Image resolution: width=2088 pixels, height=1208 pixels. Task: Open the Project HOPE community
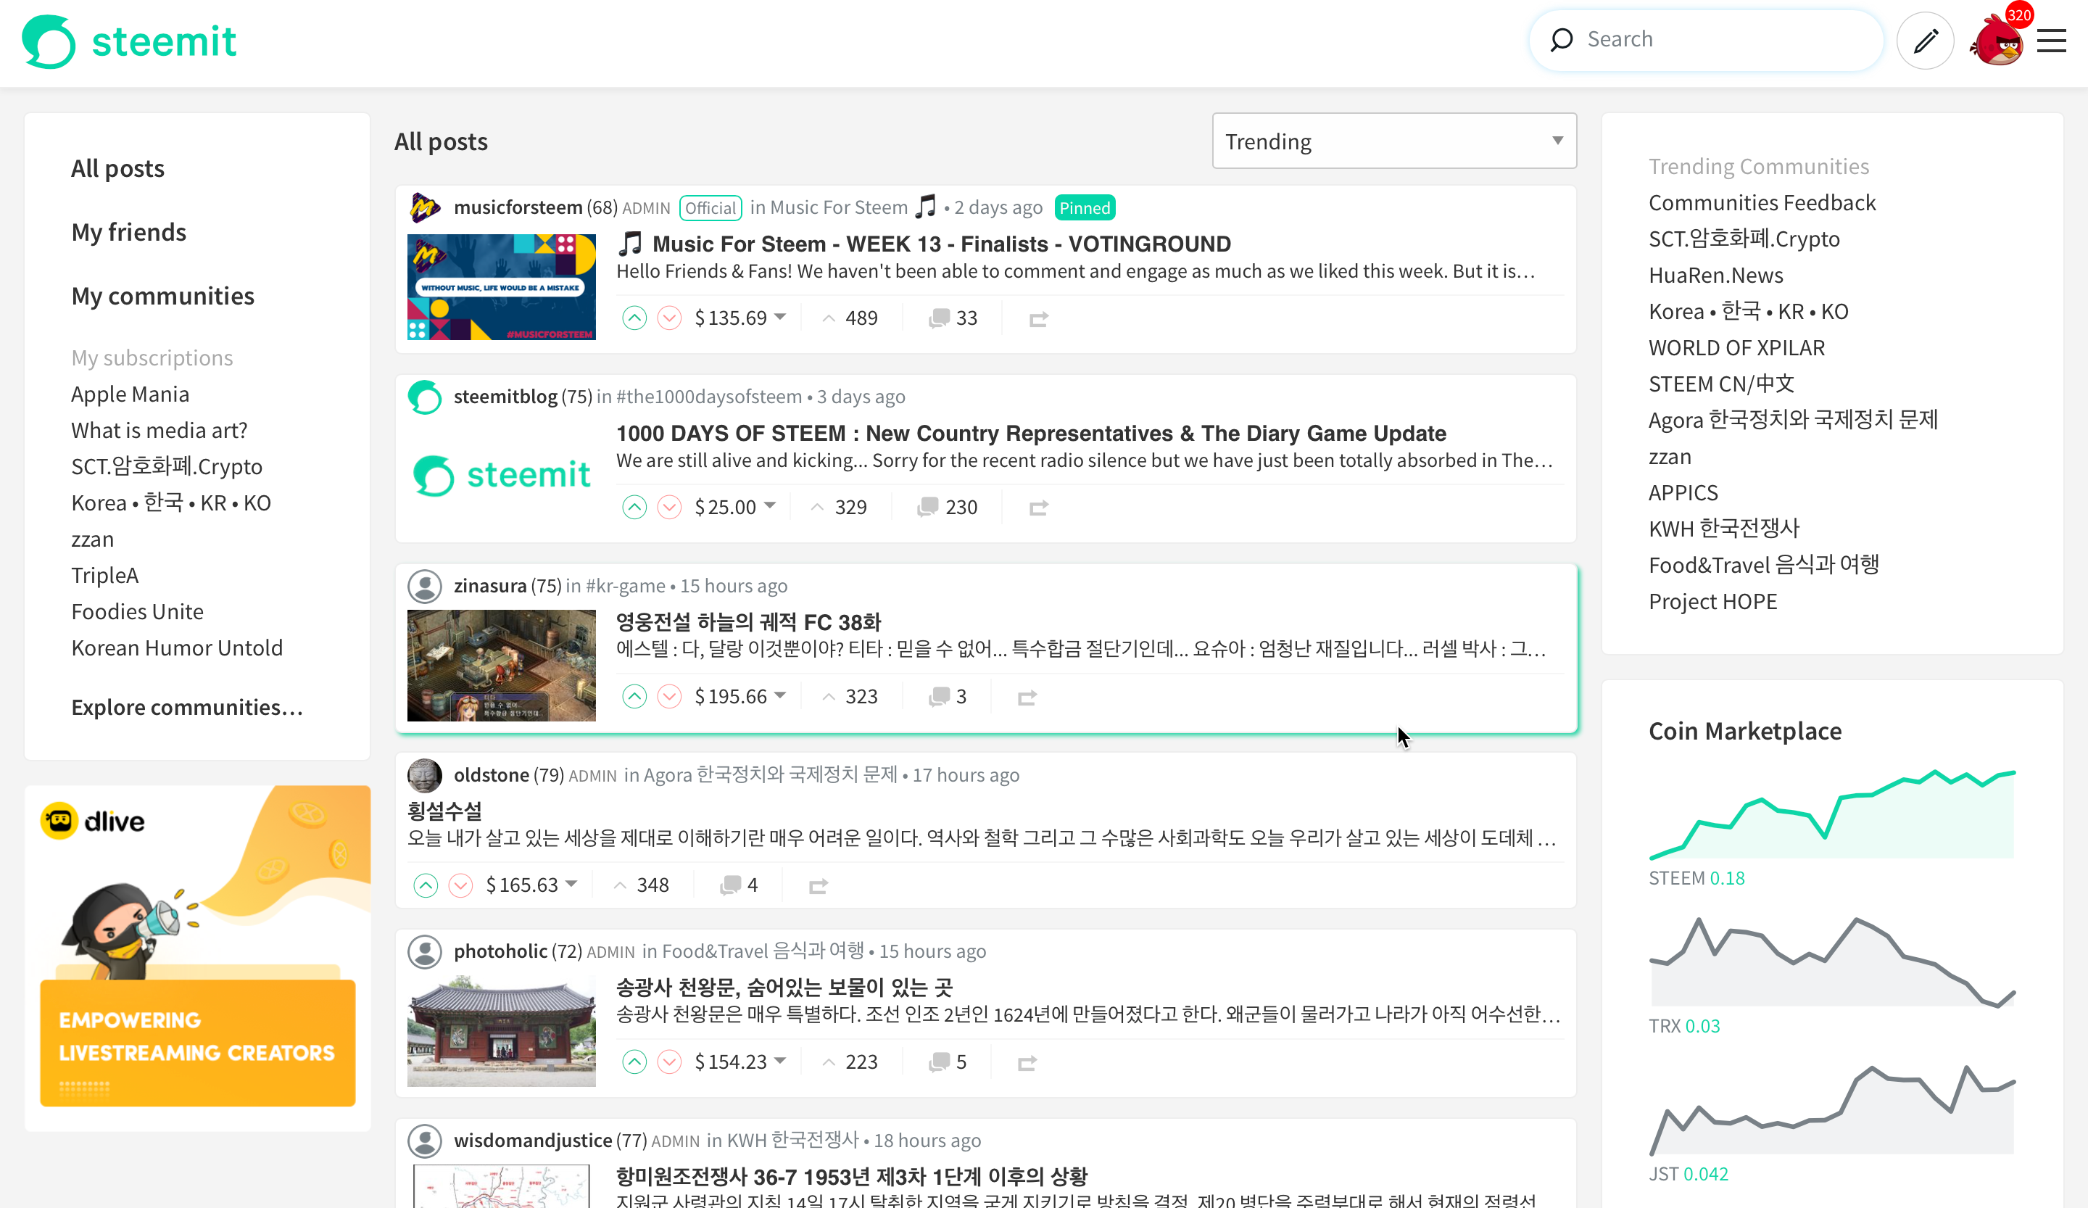pos(1712,602)
